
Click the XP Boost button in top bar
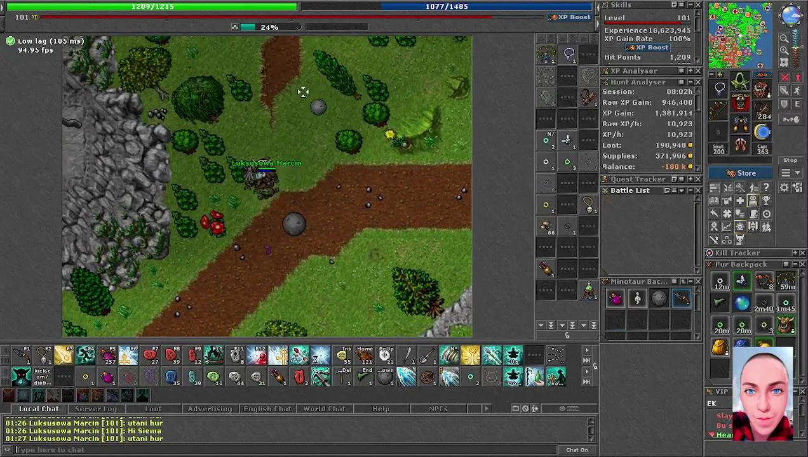pyautogui.click(x=570, y=17)
